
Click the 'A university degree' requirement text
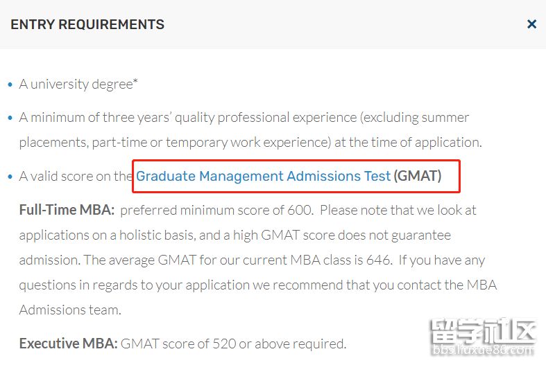[76, 84]
